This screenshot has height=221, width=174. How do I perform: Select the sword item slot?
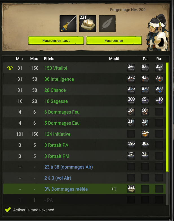(68, 24)
